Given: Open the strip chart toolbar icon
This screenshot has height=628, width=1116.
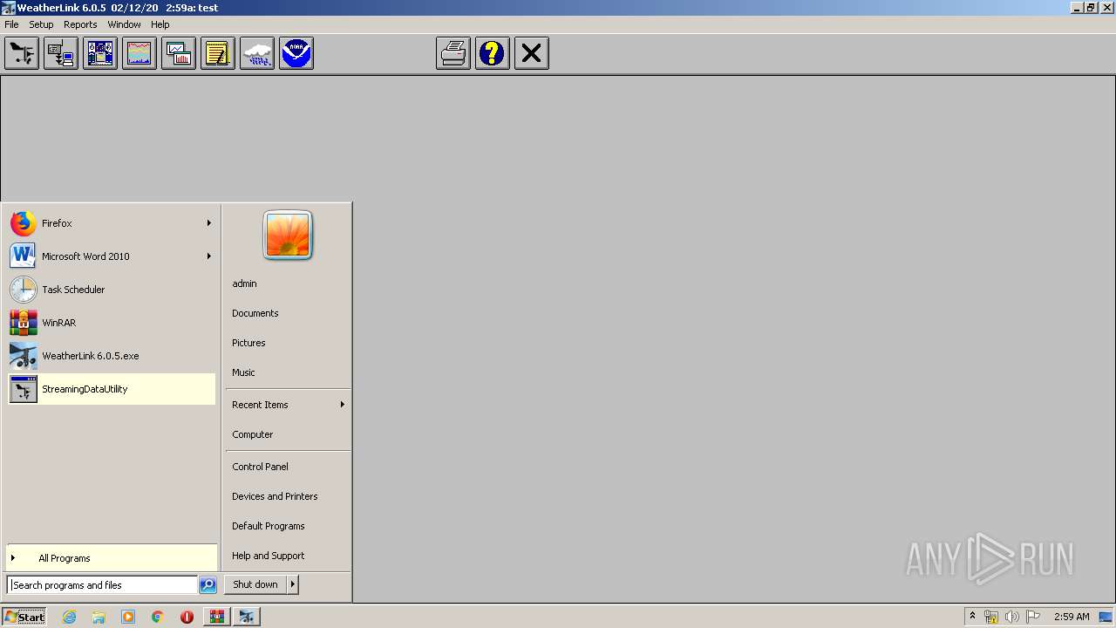Looking at the screenshot, I should click(x=139, y=53).
